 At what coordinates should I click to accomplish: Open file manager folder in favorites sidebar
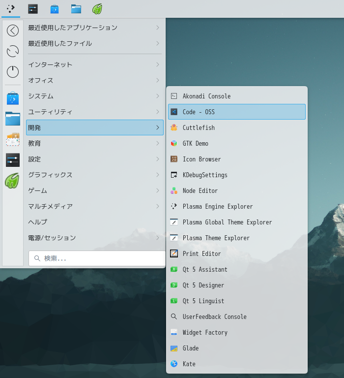(x=13, y=119)
